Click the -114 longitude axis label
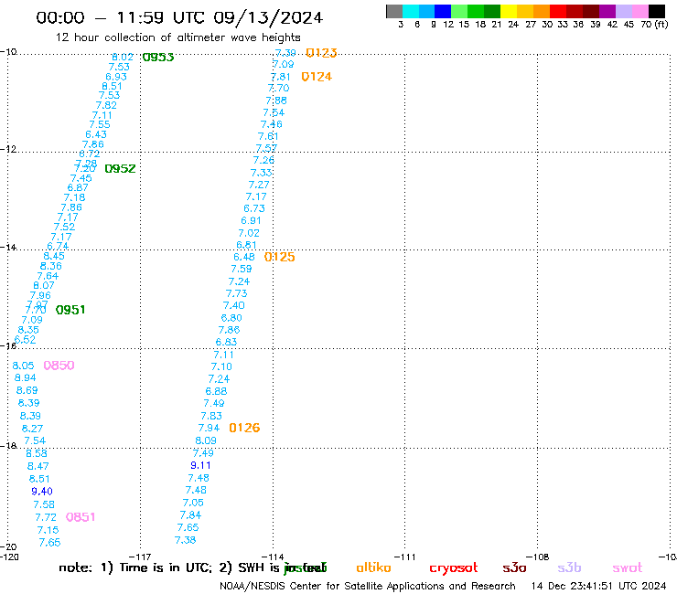677x594 pixels. (x=273, y=557)
